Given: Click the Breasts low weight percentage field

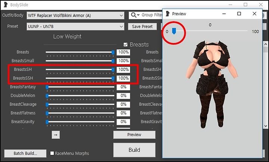Looking at the screenshot, I should click(x=123, y=52).
